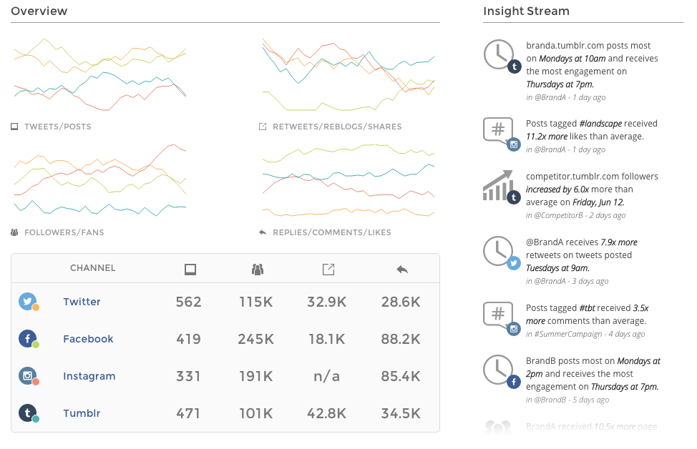Sort by the posts column icon
Screen dimensions: 697x449
coord(190,270)
